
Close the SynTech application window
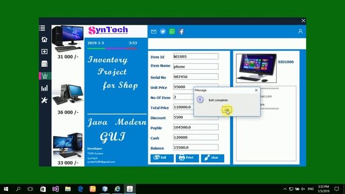[303, 20]
